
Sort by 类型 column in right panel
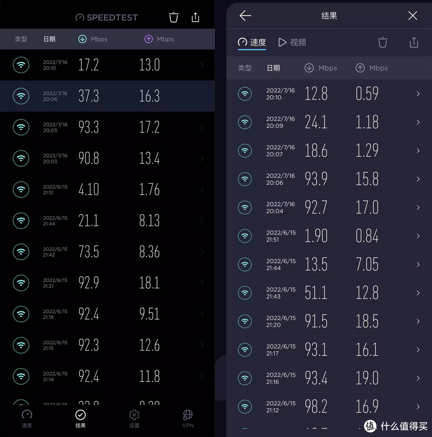(x=245, y=68)
